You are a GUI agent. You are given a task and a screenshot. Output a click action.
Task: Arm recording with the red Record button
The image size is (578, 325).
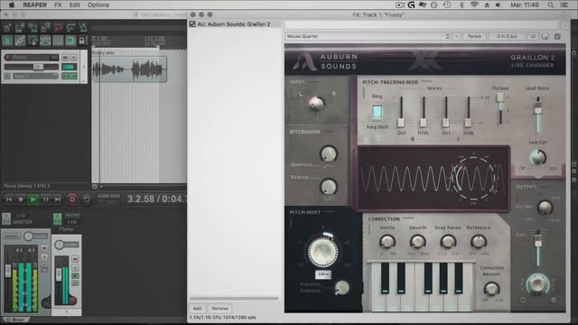[72, 200]
